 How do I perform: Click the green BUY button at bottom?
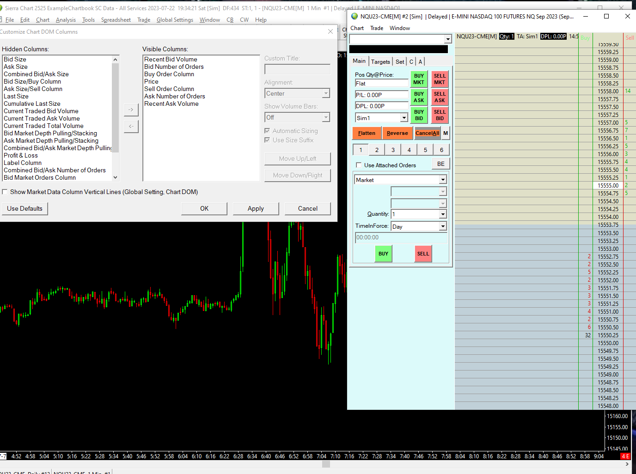coord(383,254)
